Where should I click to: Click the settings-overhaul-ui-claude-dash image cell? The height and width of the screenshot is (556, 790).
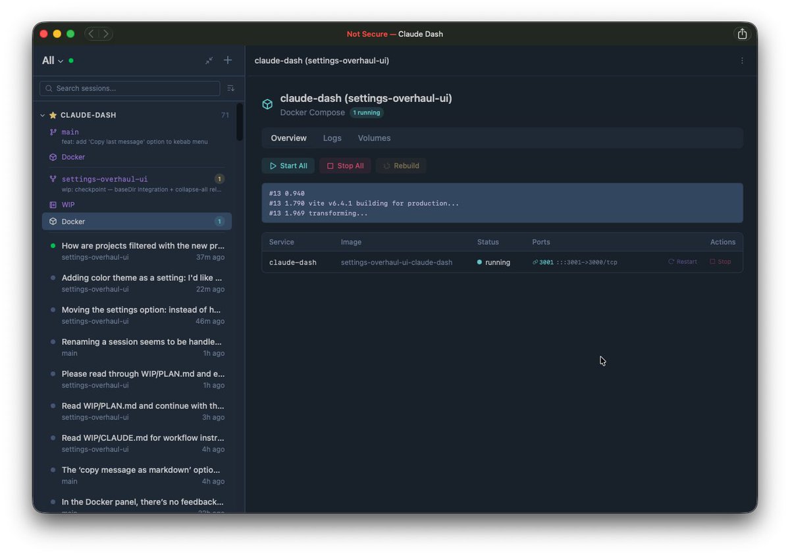396,262
